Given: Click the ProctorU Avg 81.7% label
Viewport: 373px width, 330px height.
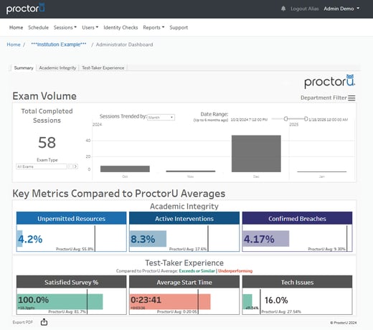Looking at the screenshot, I should tap(67, 311).
